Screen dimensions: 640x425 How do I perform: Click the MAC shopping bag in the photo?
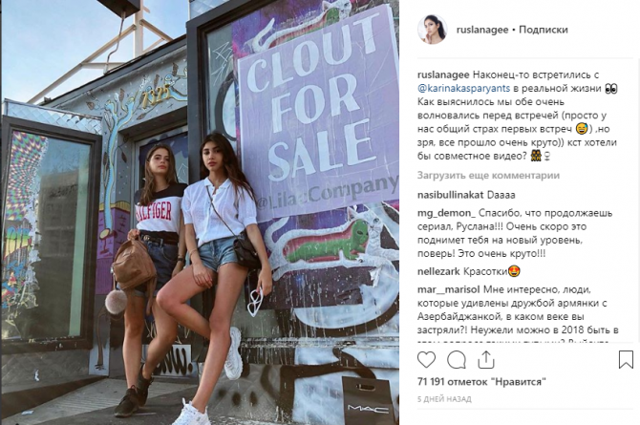368,400
